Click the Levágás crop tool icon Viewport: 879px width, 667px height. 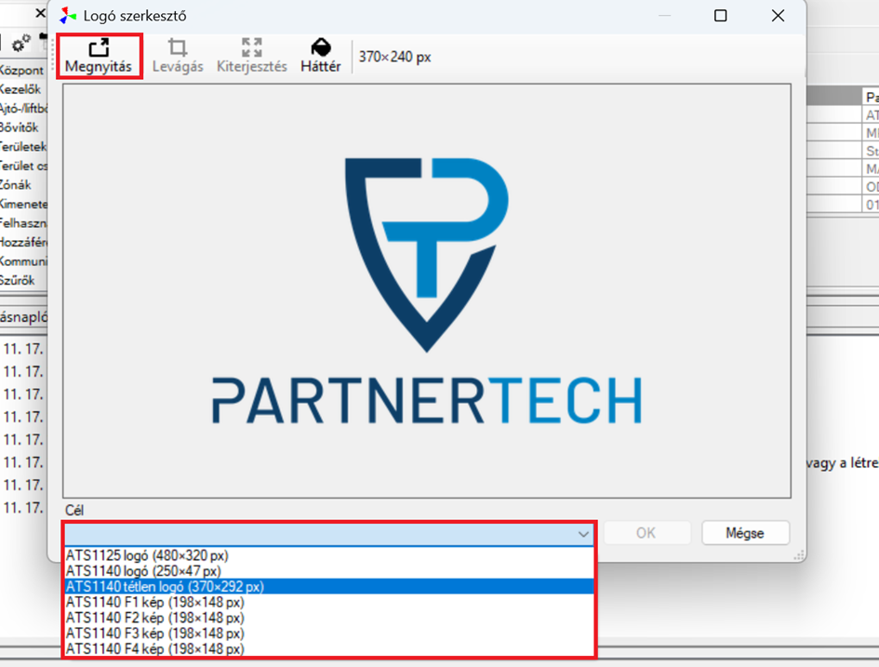click(x=177, y=48)
